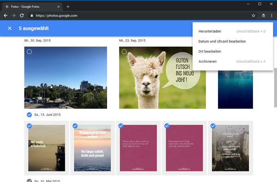The width and height of the screenshot is (277, 182).
Task: Uncheck the date group Sa., 13. Juni 2015
Action: [x=30, y=115]
